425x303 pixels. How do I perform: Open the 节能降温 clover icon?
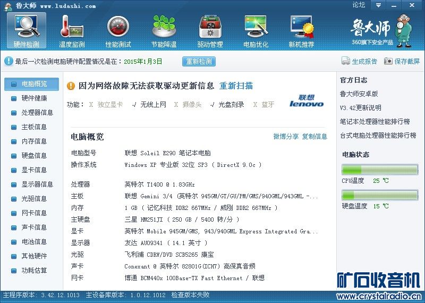(x=164, y=31)
